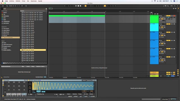Select the cyan 2 MIDI track header

[x=154, y=27]
